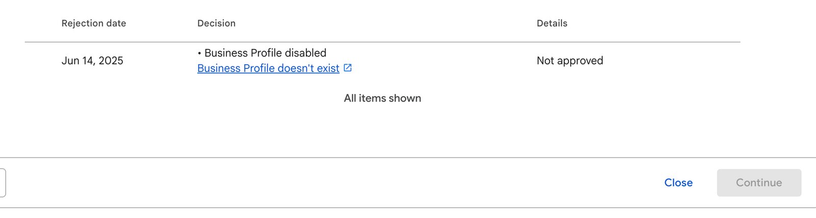Click the Not approved status text

pos(570,61)
